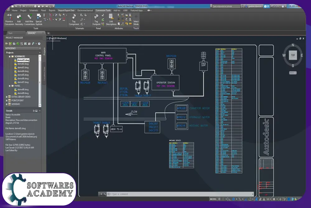Viewport: 311px width, 208px height.
Task: Open the 1:1 annotation scale dropdown
Action: point(269,199)
